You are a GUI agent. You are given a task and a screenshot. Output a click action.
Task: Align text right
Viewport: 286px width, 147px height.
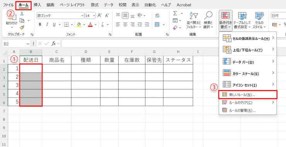point(133,24)
